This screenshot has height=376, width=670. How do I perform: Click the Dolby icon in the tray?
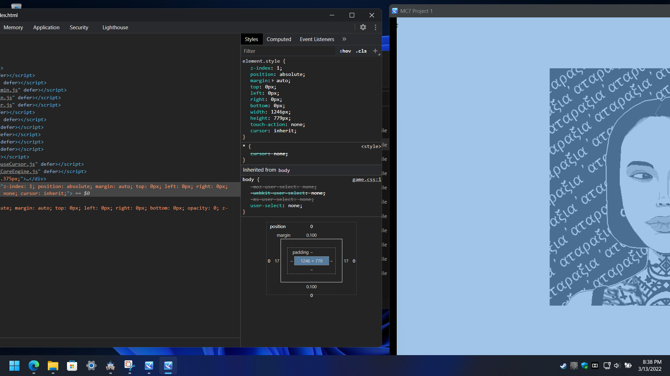[x=595, y=366]
